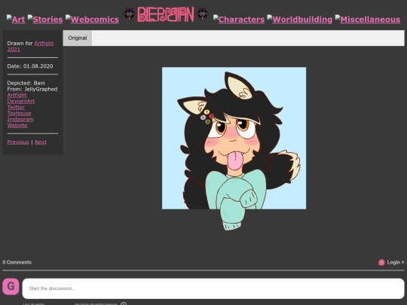Visit the Worldbuilding section
This screenshot has width=407, height=305.
click(x=299, y=19)
